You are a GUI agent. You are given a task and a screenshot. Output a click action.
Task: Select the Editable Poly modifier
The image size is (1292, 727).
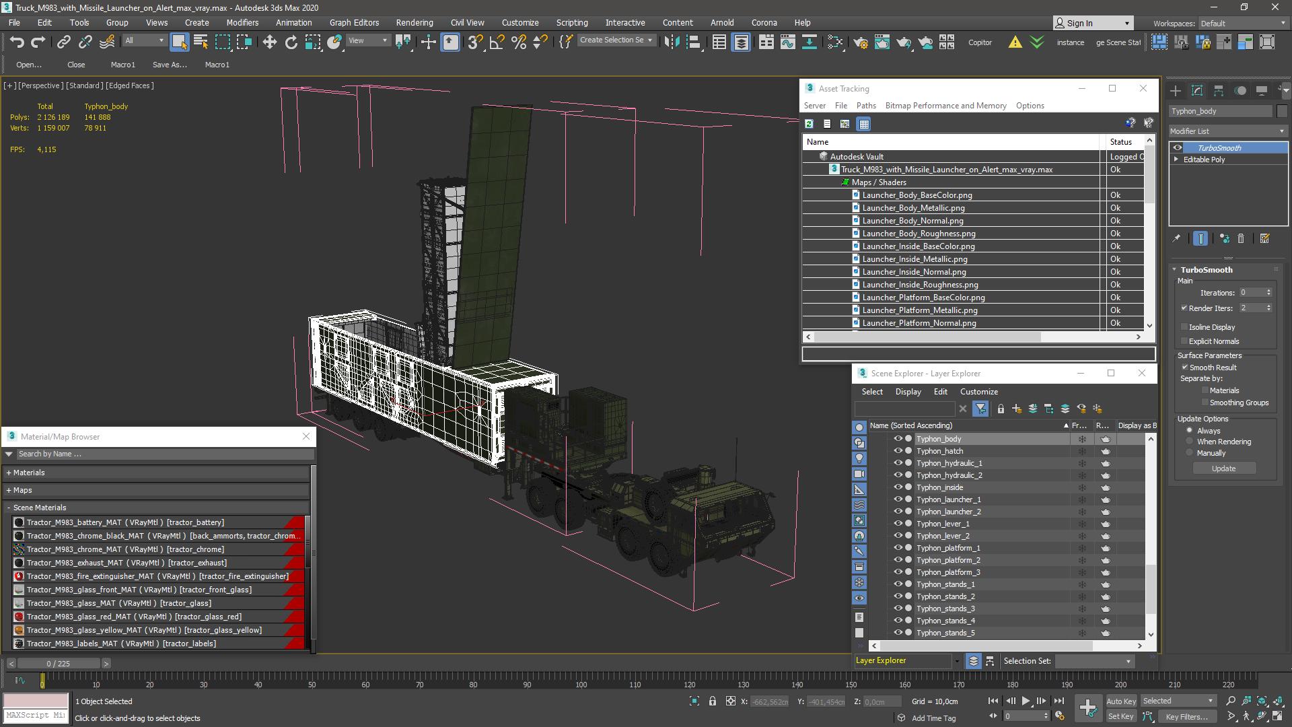click(1204, 159)
